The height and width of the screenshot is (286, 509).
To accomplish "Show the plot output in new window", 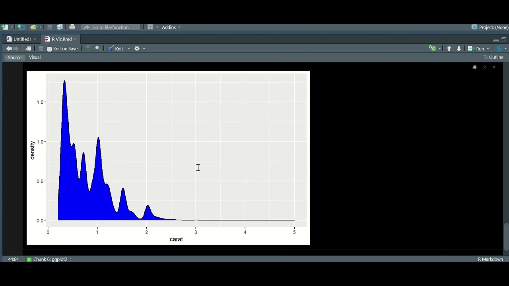I will pyautogui.click(x=474, y=67).
